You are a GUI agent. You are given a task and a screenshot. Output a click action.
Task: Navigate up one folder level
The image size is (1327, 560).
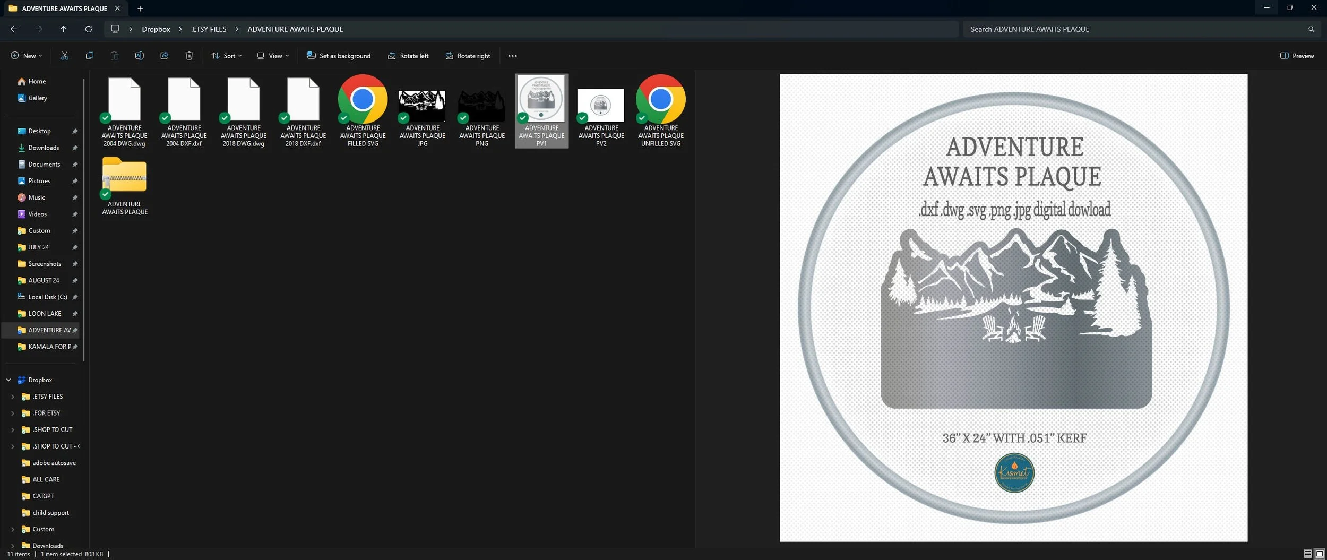pyautogui.click(x=64, y=29)
